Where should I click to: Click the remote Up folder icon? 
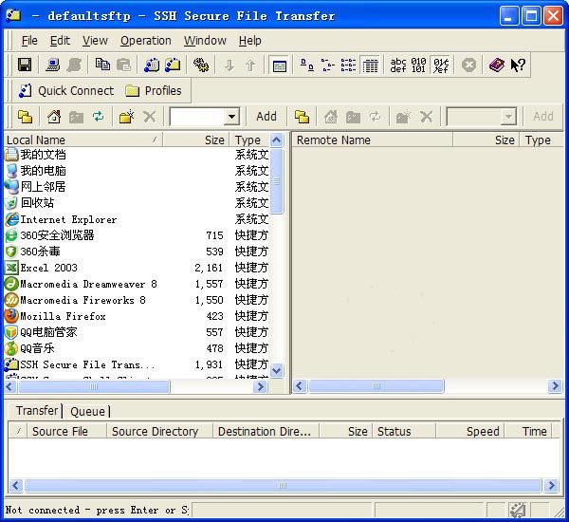(x=302, y=117)
